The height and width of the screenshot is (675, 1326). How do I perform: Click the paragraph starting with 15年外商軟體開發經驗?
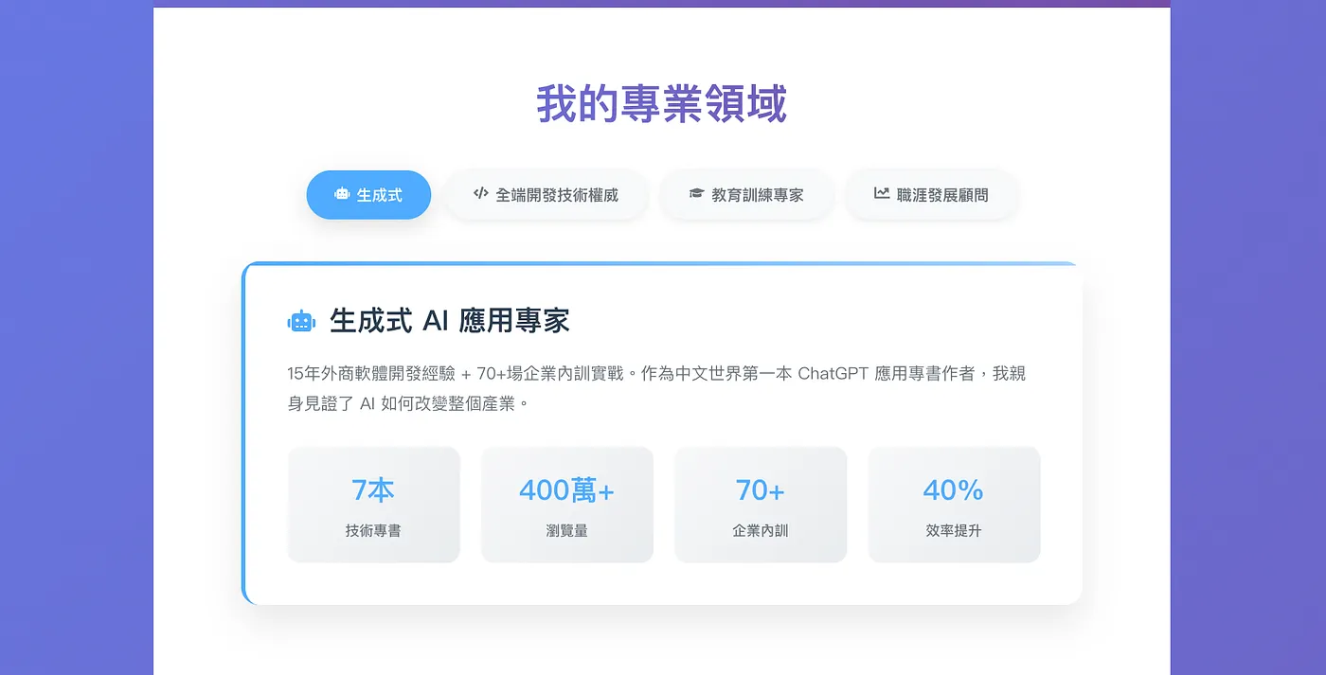656,388
